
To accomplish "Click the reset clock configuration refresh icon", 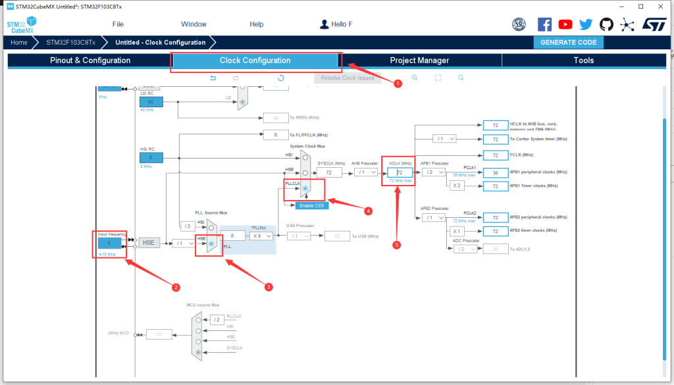I will [x=280, y=78].
